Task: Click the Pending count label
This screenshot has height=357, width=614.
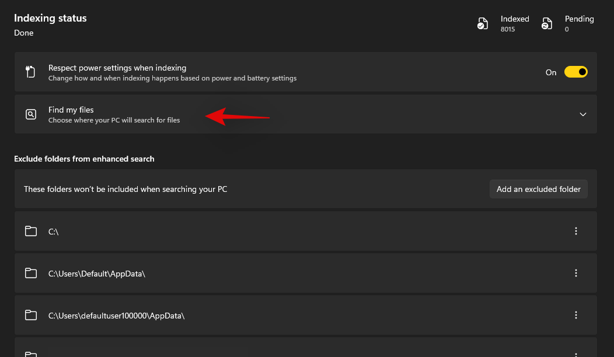Action: (x=579, y=19)
